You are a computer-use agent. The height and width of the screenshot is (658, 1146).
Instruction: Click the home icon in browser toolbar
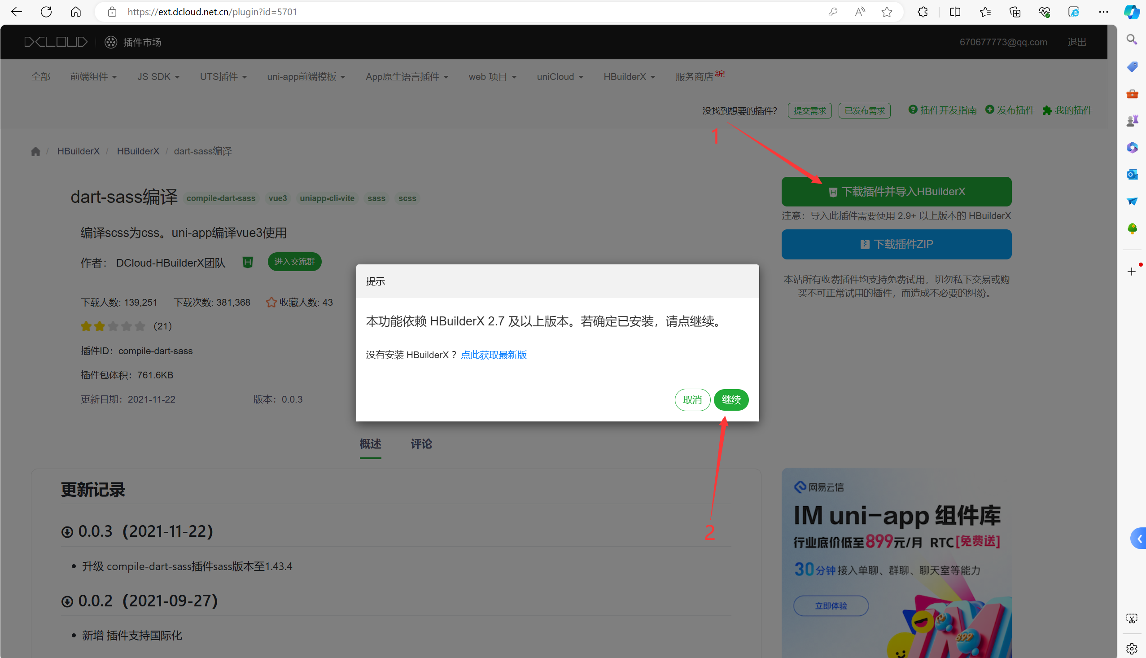(x=76, y=12)
